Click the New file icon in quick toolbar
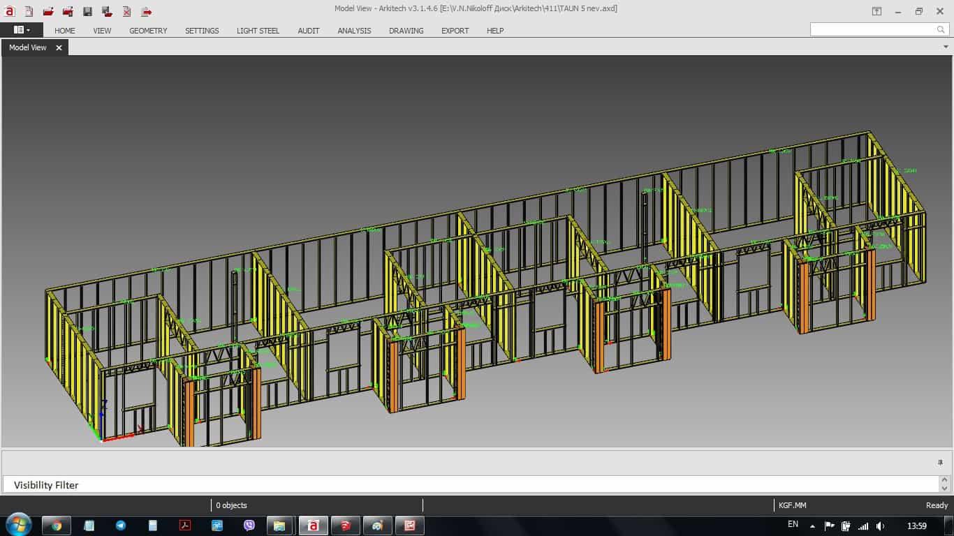The width and height of the screenshot is (954, 536). (29, 11)
